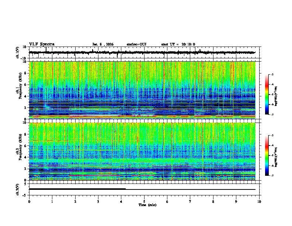Click time axis tick label '1'

tap(52, 202)
